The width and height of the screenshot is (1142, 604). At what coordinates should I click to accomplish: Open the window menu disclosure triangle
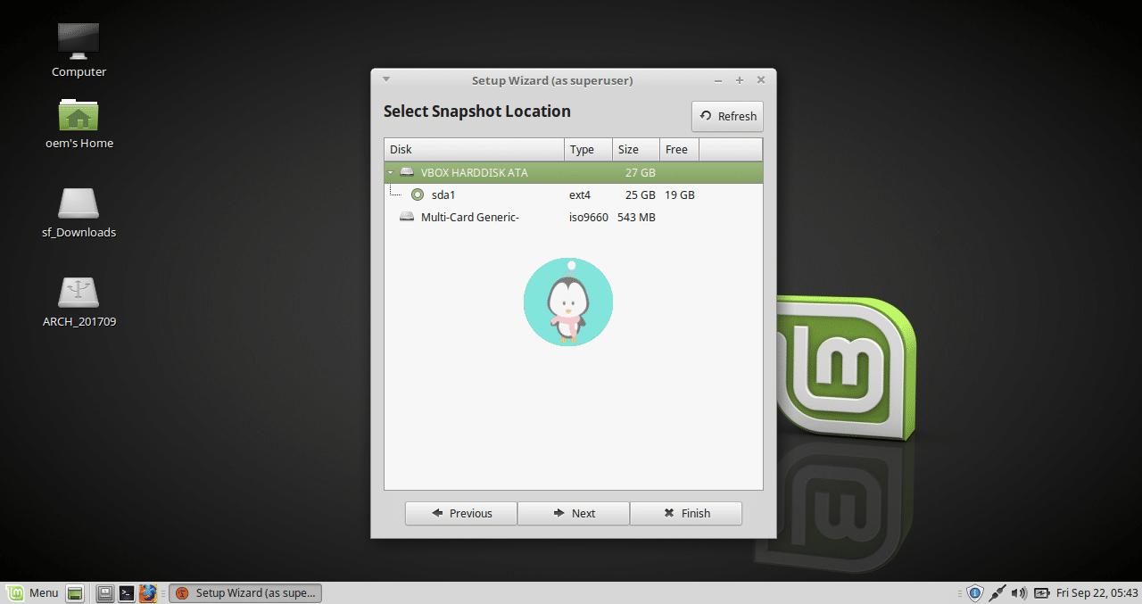coord(385,79)
